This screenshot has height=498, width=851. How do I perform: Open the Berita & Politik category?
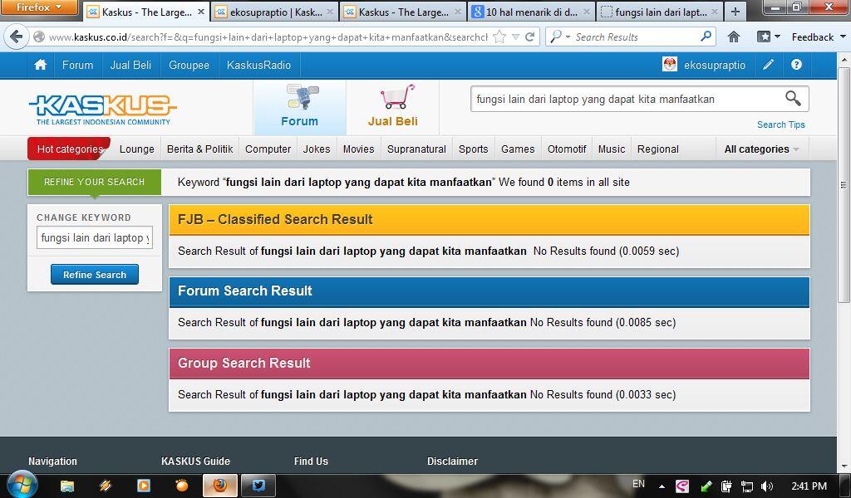coord(199,149)
